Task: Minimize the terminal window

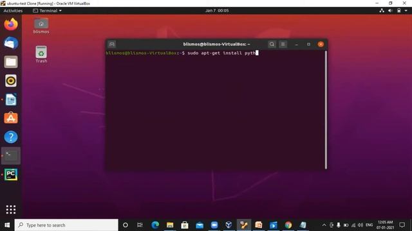Action: 296,44
